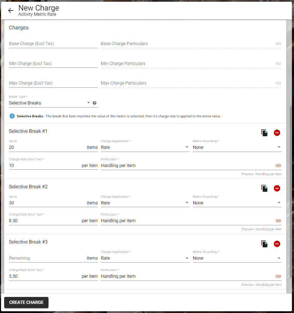
Task: Duplicate Selective Break #3
Action: point(264,244)
